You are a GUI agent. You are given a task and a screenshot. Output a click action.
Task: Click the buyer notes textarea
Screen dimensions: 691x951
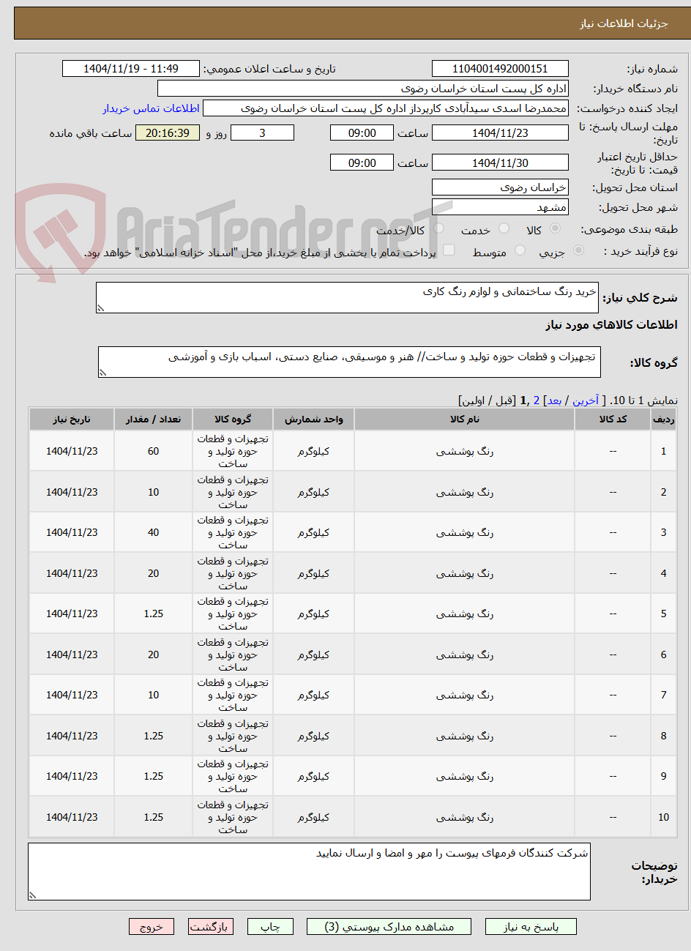[309, 871]
